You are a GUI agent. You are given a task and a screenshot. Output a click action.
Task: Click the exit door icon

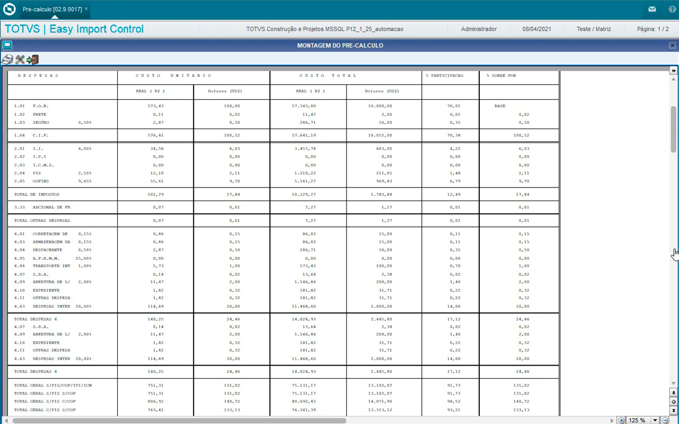[x=33, y=60]
